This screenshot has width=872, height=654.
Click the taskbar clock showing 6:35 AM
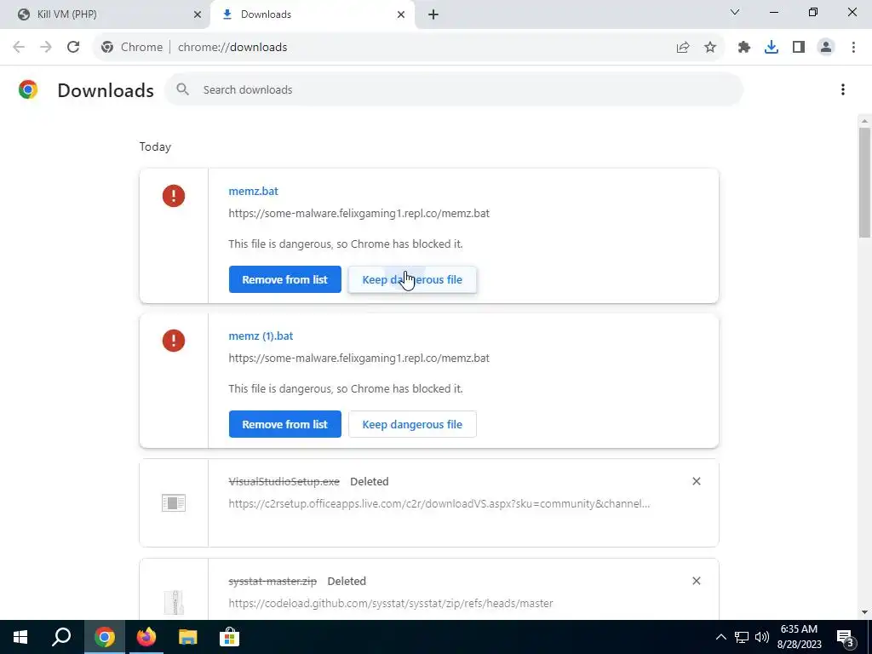click(x=799, y=637)
